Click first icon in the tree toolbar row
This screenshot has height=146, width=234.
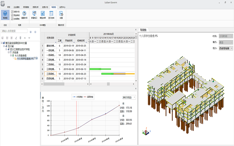(x=3, y=38)
